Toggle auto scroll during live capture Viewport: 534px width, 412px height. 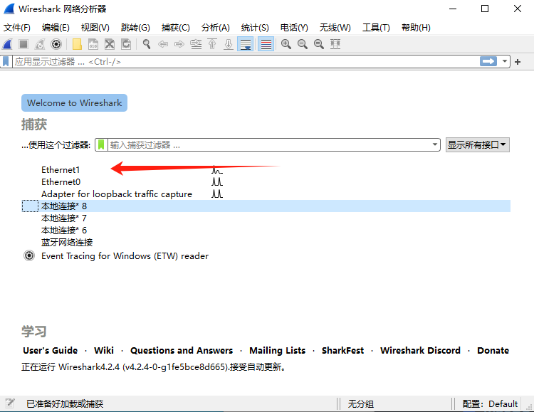pos(245,44)
